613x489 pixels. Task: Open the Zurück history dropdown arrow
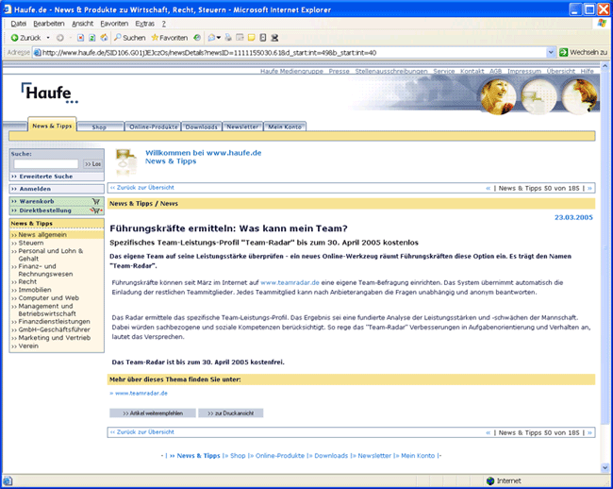[x=48, y=38]
